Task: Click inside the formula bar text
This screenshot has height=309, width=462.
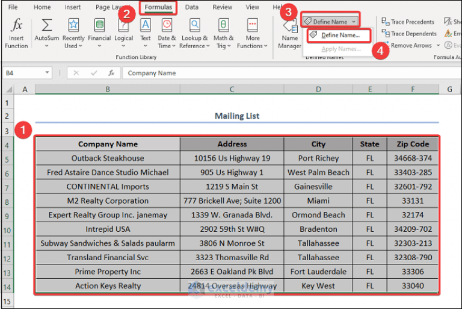Action: click(152, 73)
